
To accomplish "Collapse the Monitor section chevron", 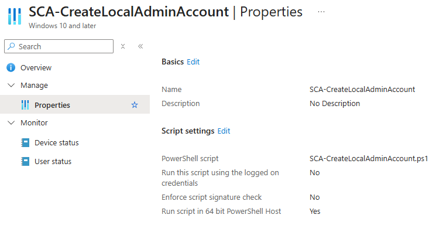I will tap(11, 122).
